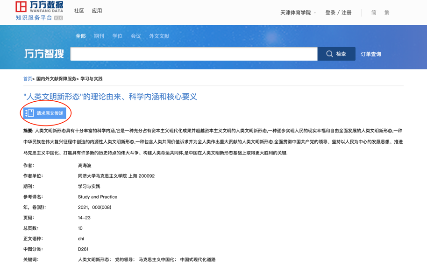
Task: Click language value chi
Action: 81,239
